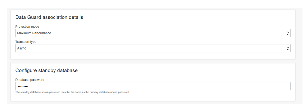This screenshot has width=308, height=107.
Task: Open the Transport type dropdown
Action: click(x=153, y=48)
